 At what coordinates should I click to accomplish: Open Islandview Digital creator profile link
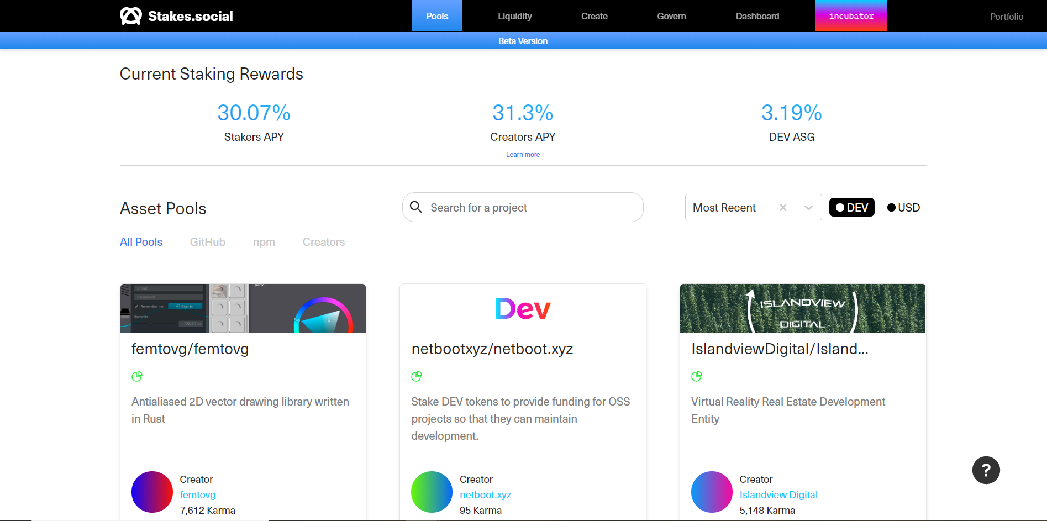778,495
